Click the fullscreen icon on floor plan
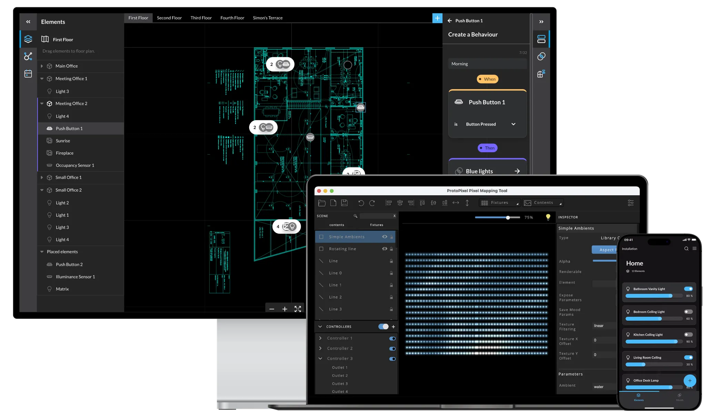 point(298,309)
